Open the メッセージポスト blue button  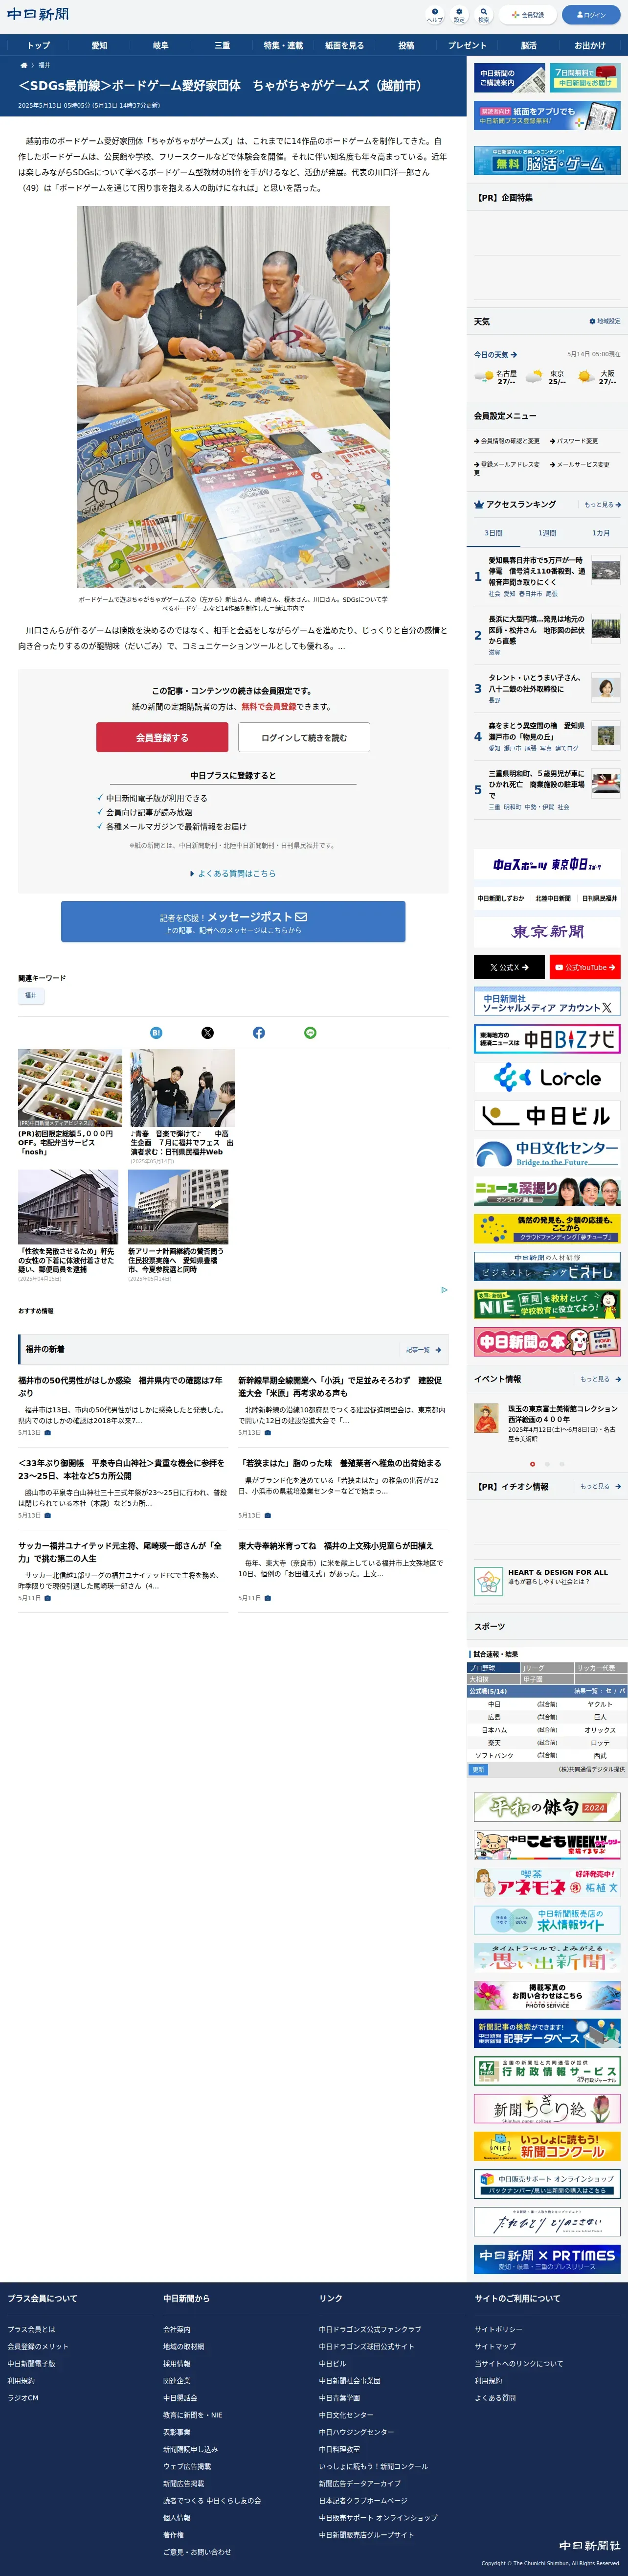tap(233, 921)
